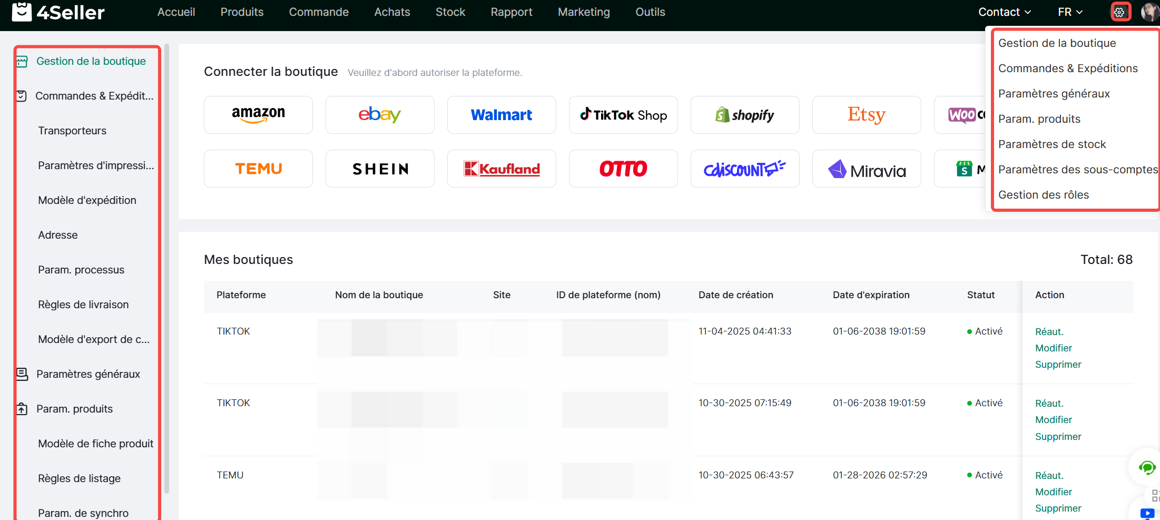
Task: Open the Marketing menu
Action: click(584, 12)
